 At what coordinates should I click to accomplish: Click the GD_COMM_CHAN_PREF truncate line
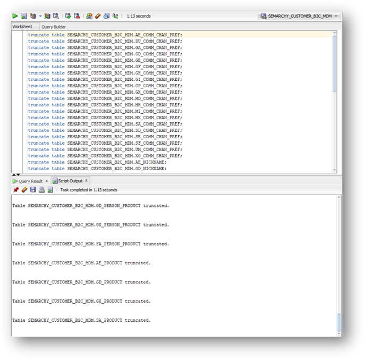coord(105,54)
